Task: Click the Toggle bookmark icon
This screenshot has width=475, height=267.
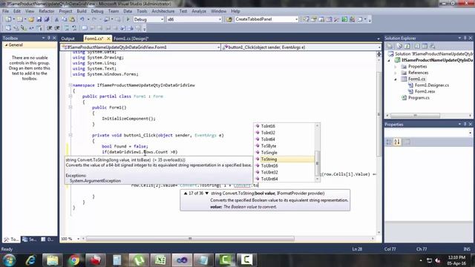Action: pyautogui.click(x=85, y=28)
